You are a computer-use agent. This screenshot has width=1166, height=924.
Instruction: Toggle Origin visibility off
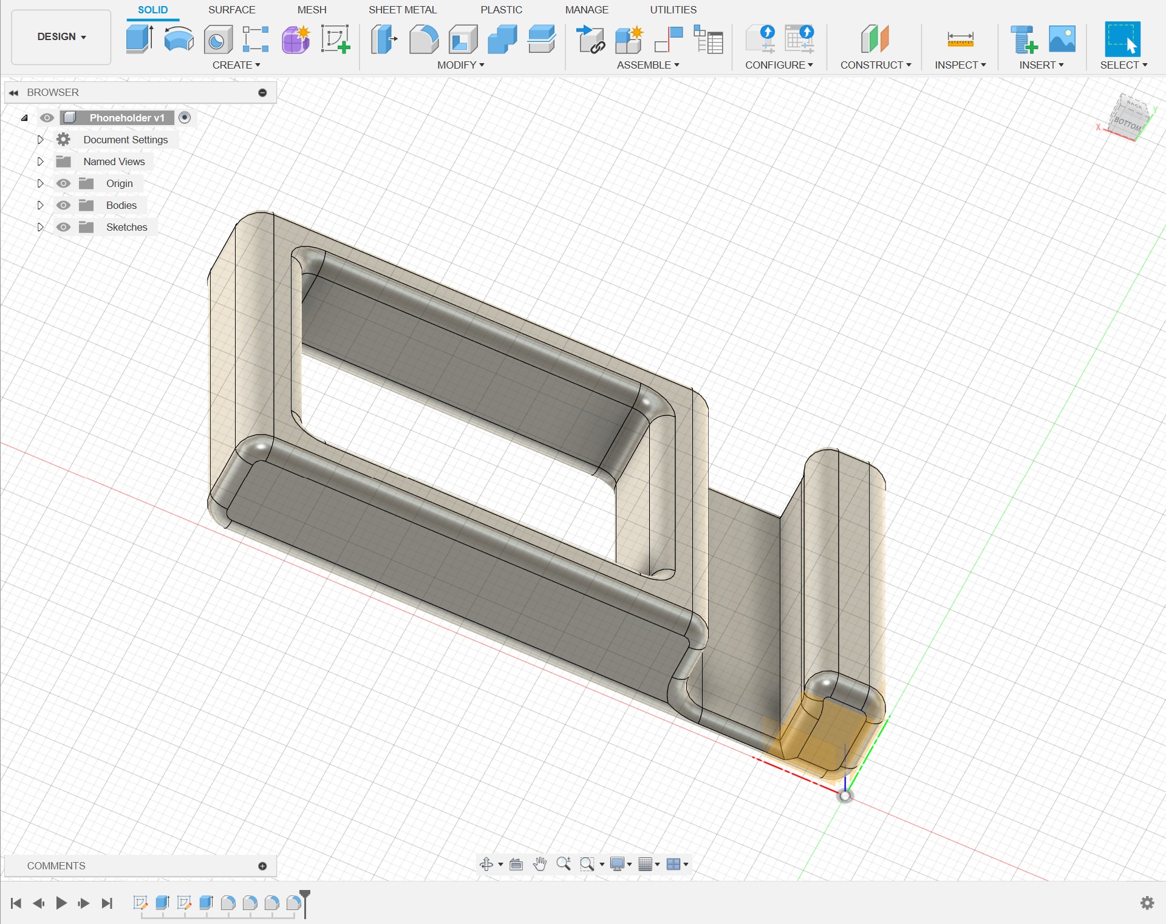pyautogui.click(x=63, y=183)
